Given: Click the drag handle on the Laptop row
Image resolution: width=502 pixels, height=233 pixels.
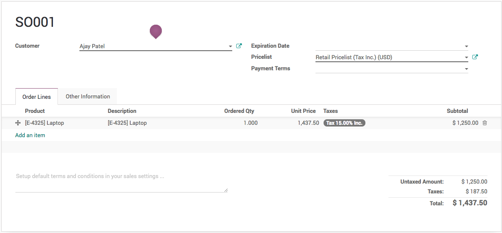Looking at the screenshot, I should coord(18,123).
